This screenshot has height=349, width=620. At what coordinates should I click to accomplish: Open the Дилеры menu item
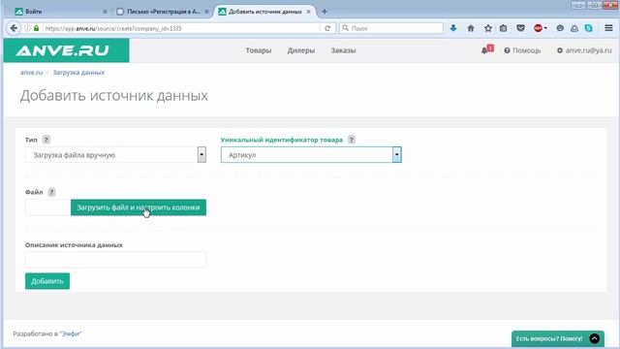click(x=301, y=50)
